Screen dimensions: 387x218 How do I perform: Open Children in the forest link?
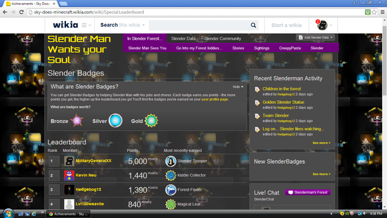click(282, 89)
